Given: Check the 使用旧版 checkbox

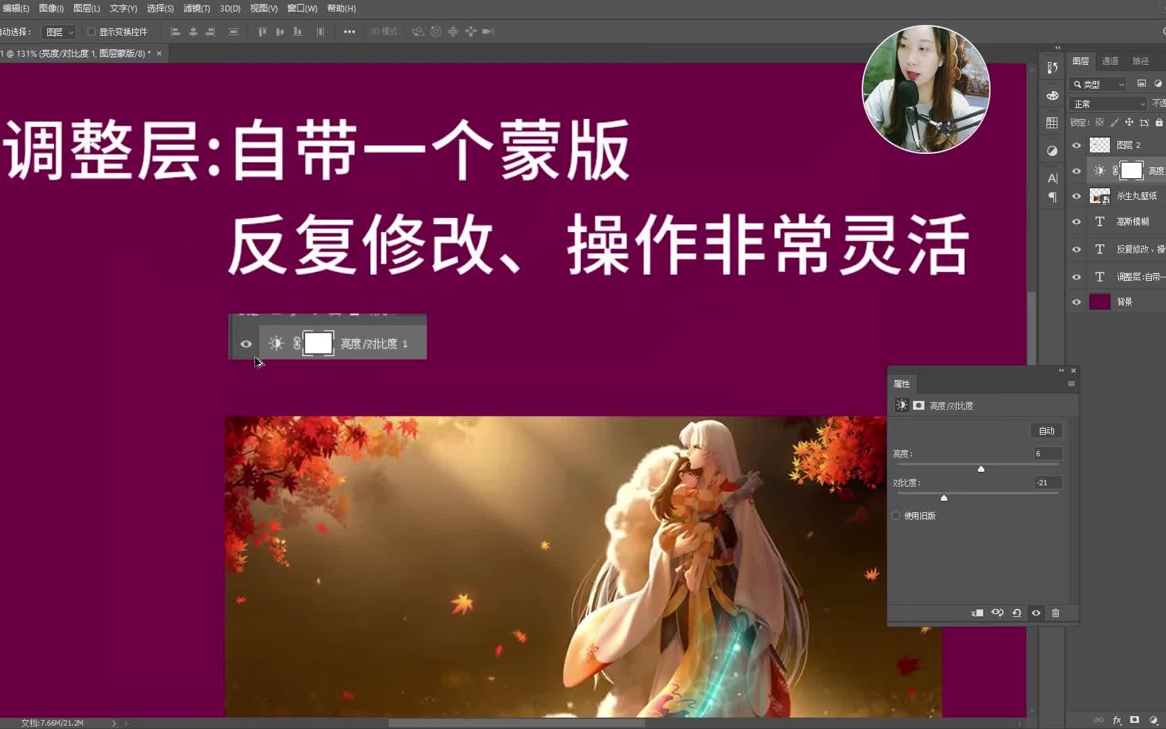Looking at the screenshot, I should (x=896, y=516).
